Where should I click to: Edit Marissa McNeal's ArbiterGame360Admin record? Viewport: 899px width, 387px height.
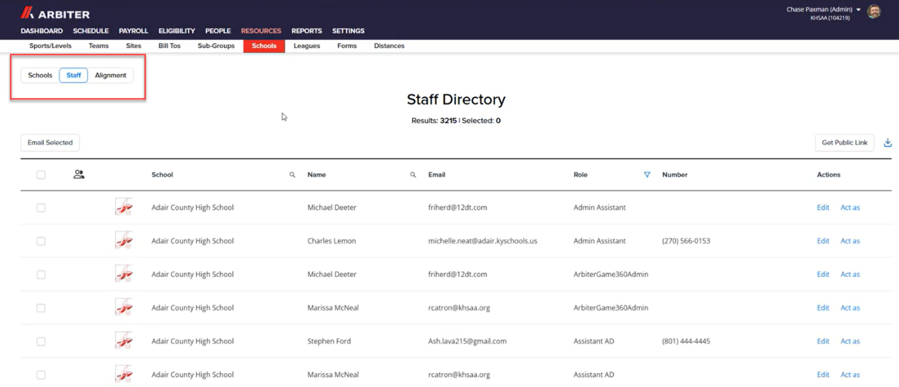coord(823,308)
